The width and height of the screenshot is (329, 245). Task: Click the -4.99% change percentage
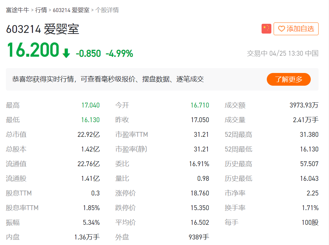(119, 53)
